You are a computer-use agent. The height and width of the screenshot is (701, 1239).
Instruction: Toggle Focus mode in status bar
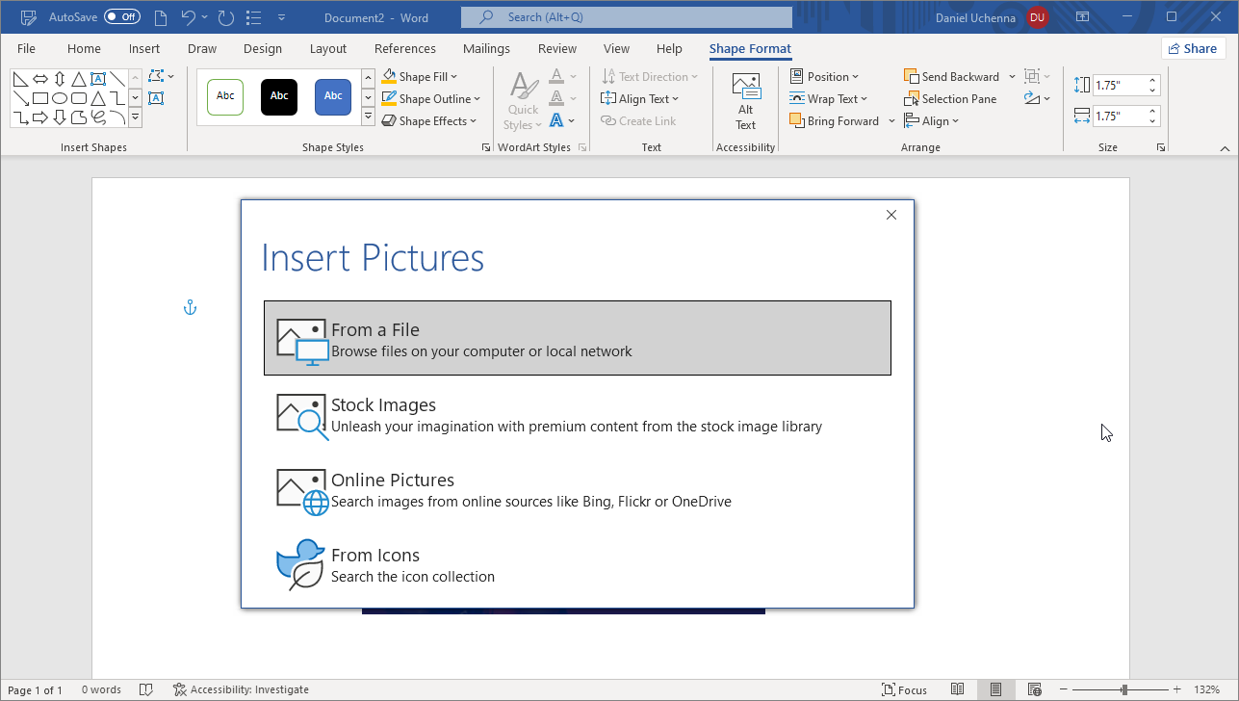904,689
